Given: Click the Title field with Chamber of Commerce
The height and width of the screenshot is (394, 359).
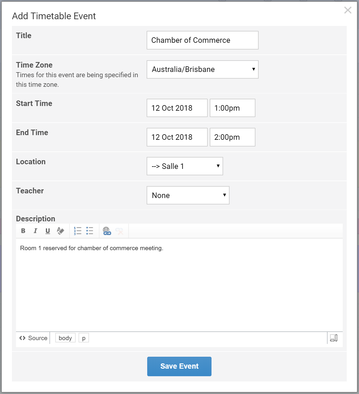Looking at the screenshot, I should click(x=202, y=40).
